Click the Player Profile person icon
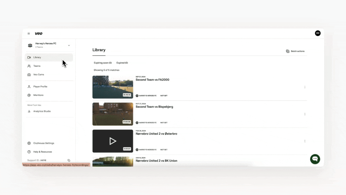 [x=29, y=87]
